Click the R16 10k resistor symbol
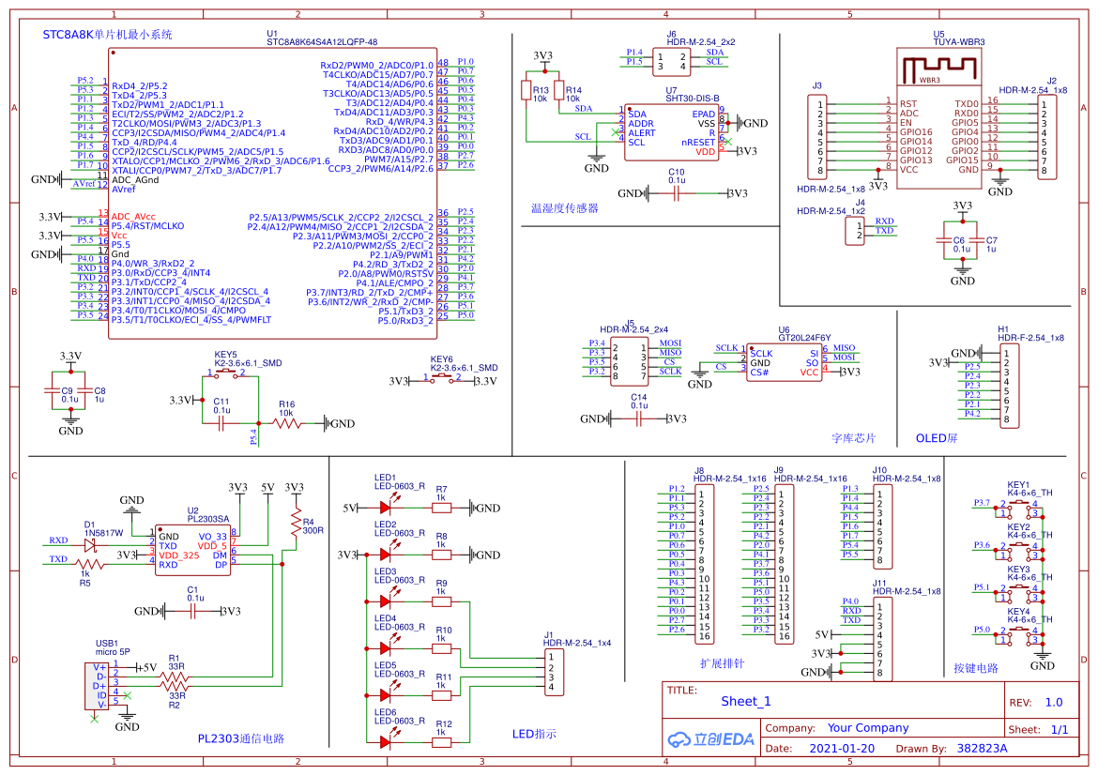 click(x=286, y=423)
